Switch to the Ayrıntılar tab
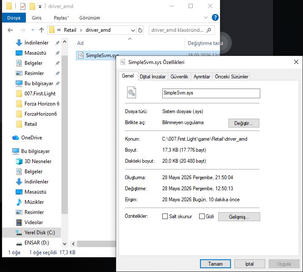The image size is (303, 272). [202, 77]
